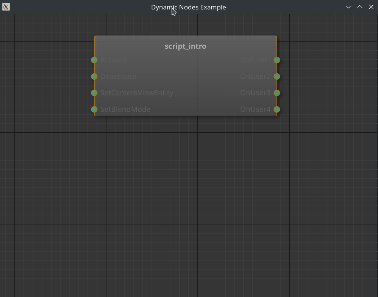
Task: Click the OnUser1 output pin socket
Action: 277,60
